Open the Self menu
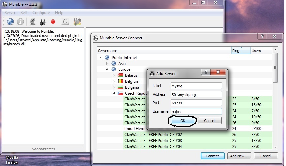The width and height of the screenshot is (286, 166). tap(24, 13)
